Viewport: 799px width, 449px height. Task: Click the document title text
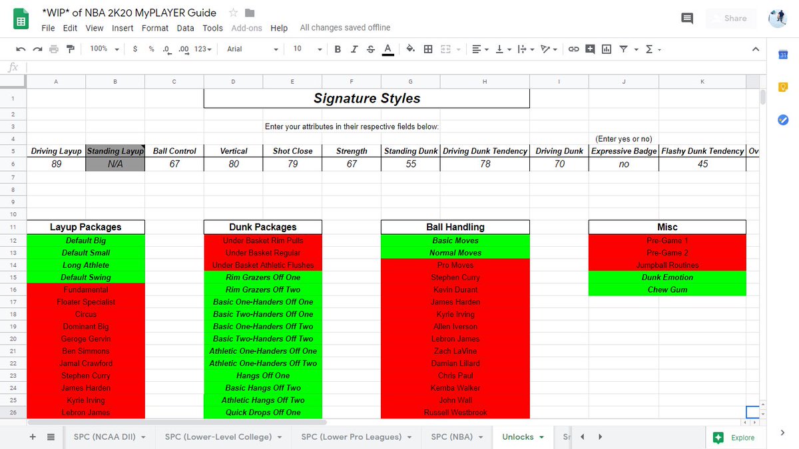coord(129,13)
